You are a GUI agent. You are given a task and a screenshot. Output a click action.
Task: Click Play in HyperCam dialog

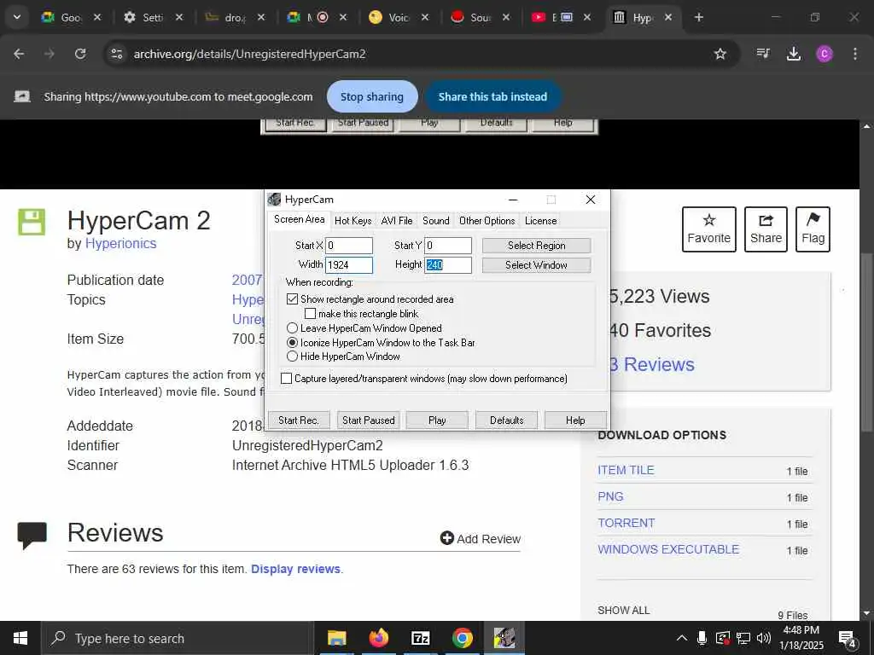coord(437,420)
